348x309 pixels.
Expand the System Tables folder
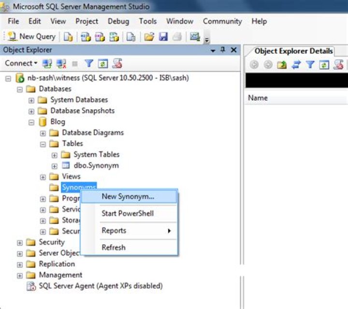[54, 155]
